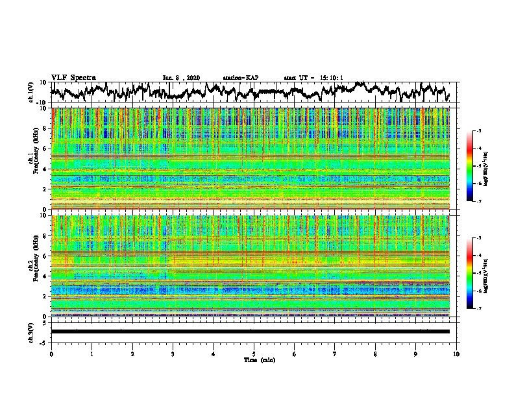Click the "VLF Spectra" plot title

point(73,78)
